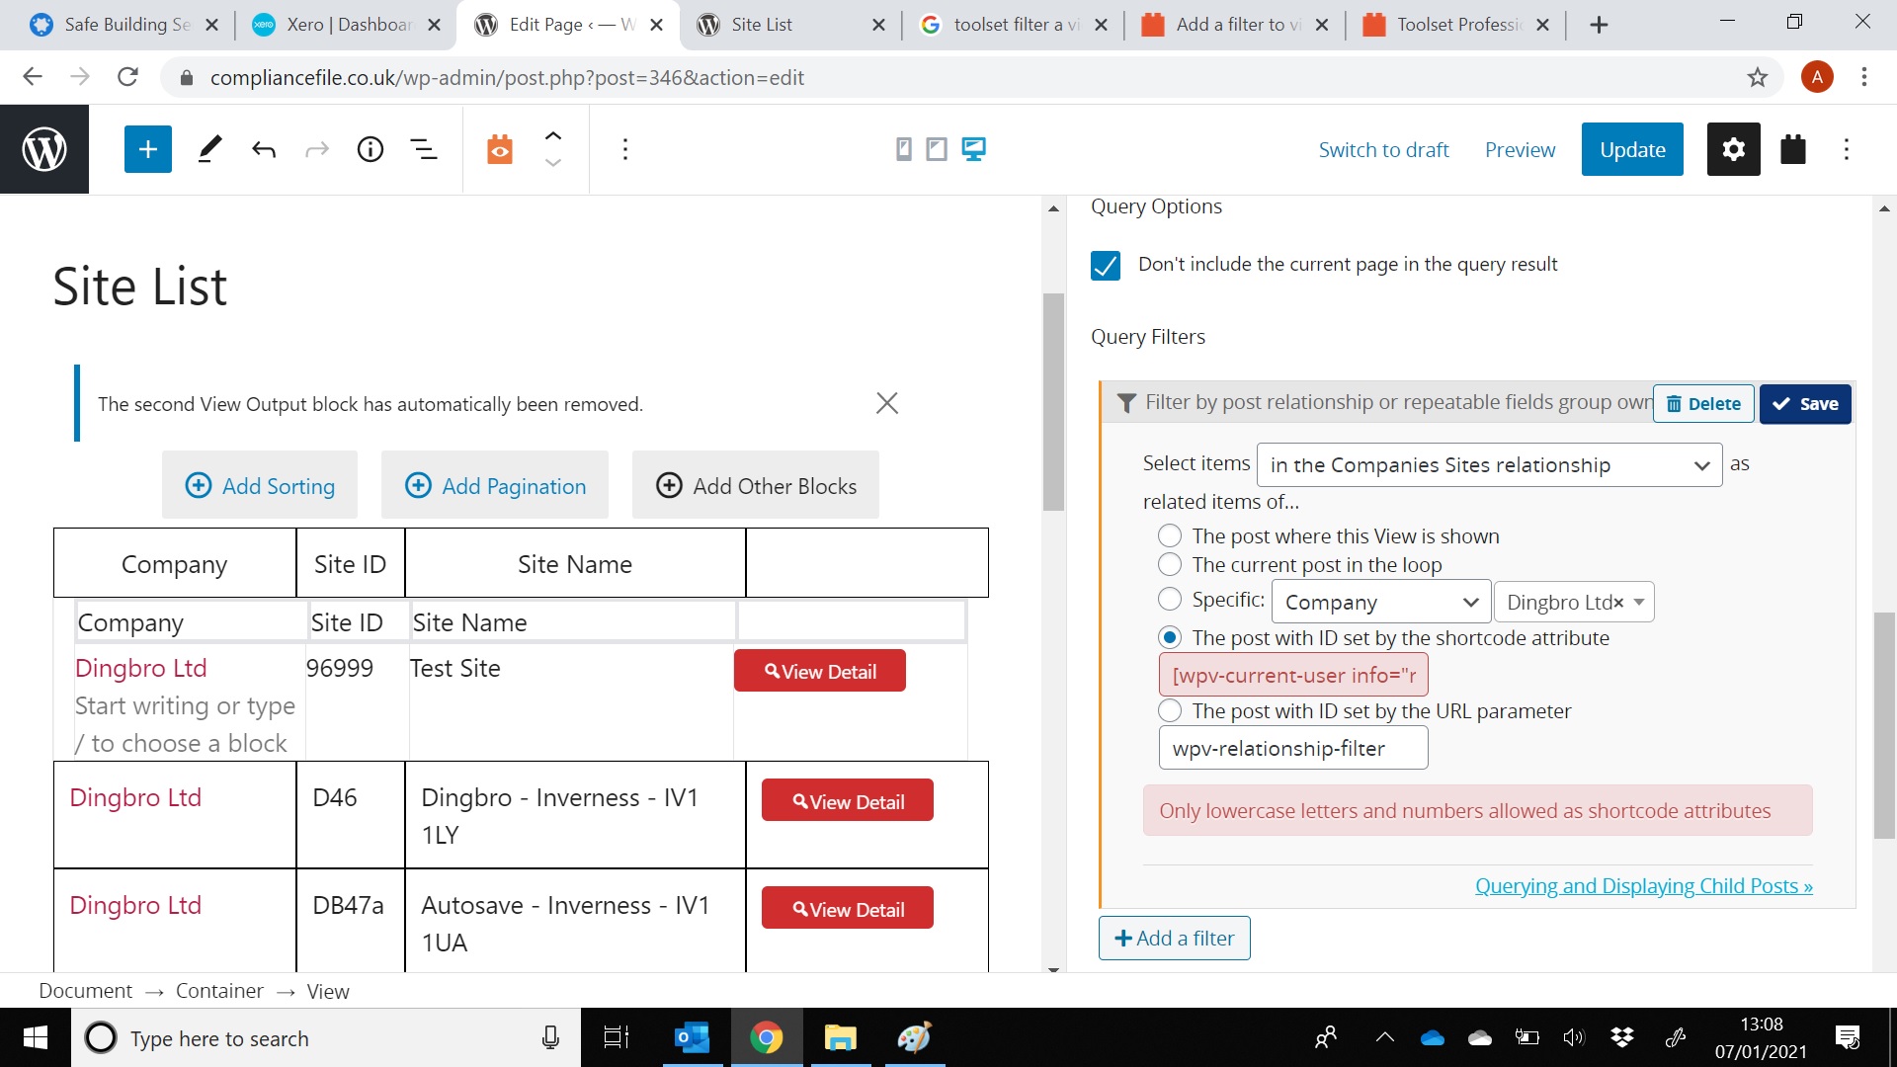Open Querying and Displaying Child Posts link
This screenshot has height=1067, width=1897.
coord(1643,886)
